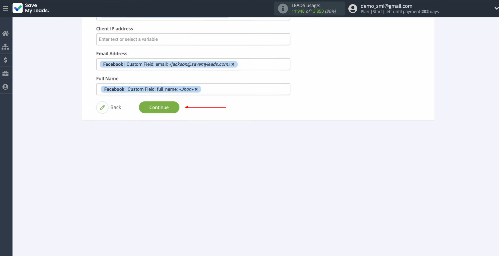Image resolution: width=499 pixels, height=256 pixels.
Task: Click the LEADS usage info icon
Action: (283, 8)
